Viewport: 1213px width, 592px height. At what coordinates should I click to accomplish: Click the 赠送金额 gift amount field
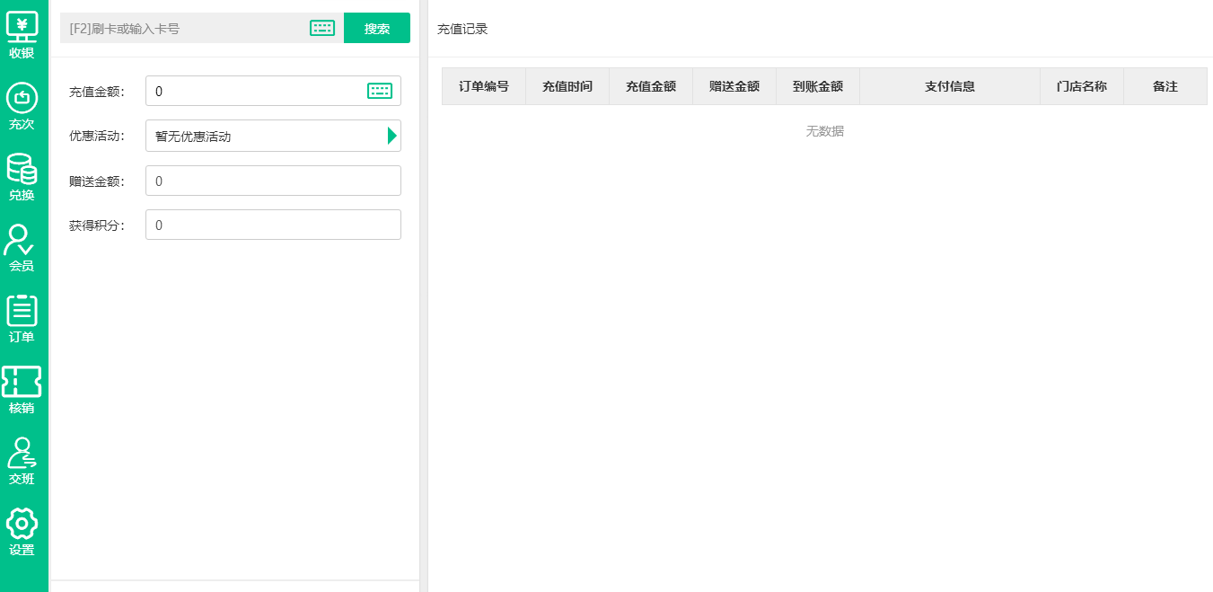click(x=273, y=181)
